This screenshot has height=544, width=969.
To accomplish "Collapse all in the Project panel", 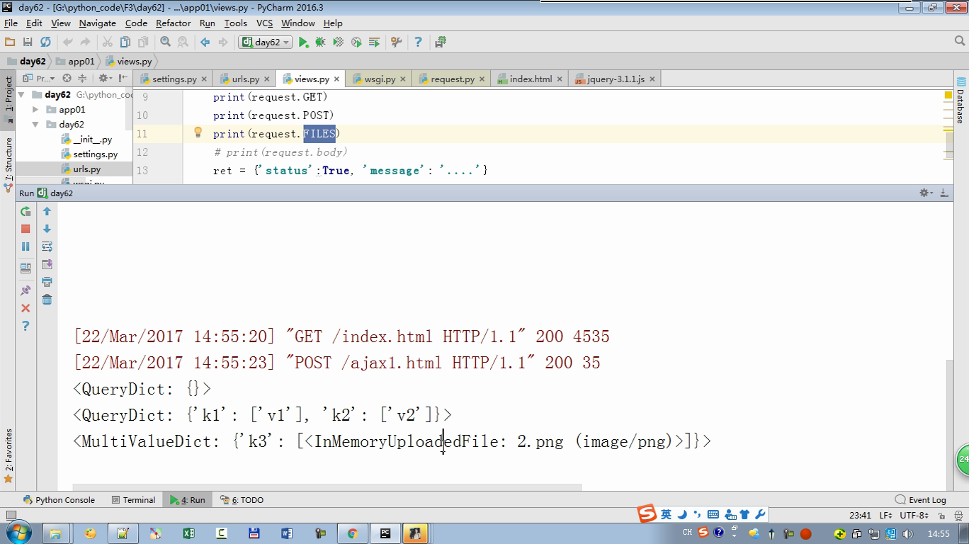I will pos(83,78).
